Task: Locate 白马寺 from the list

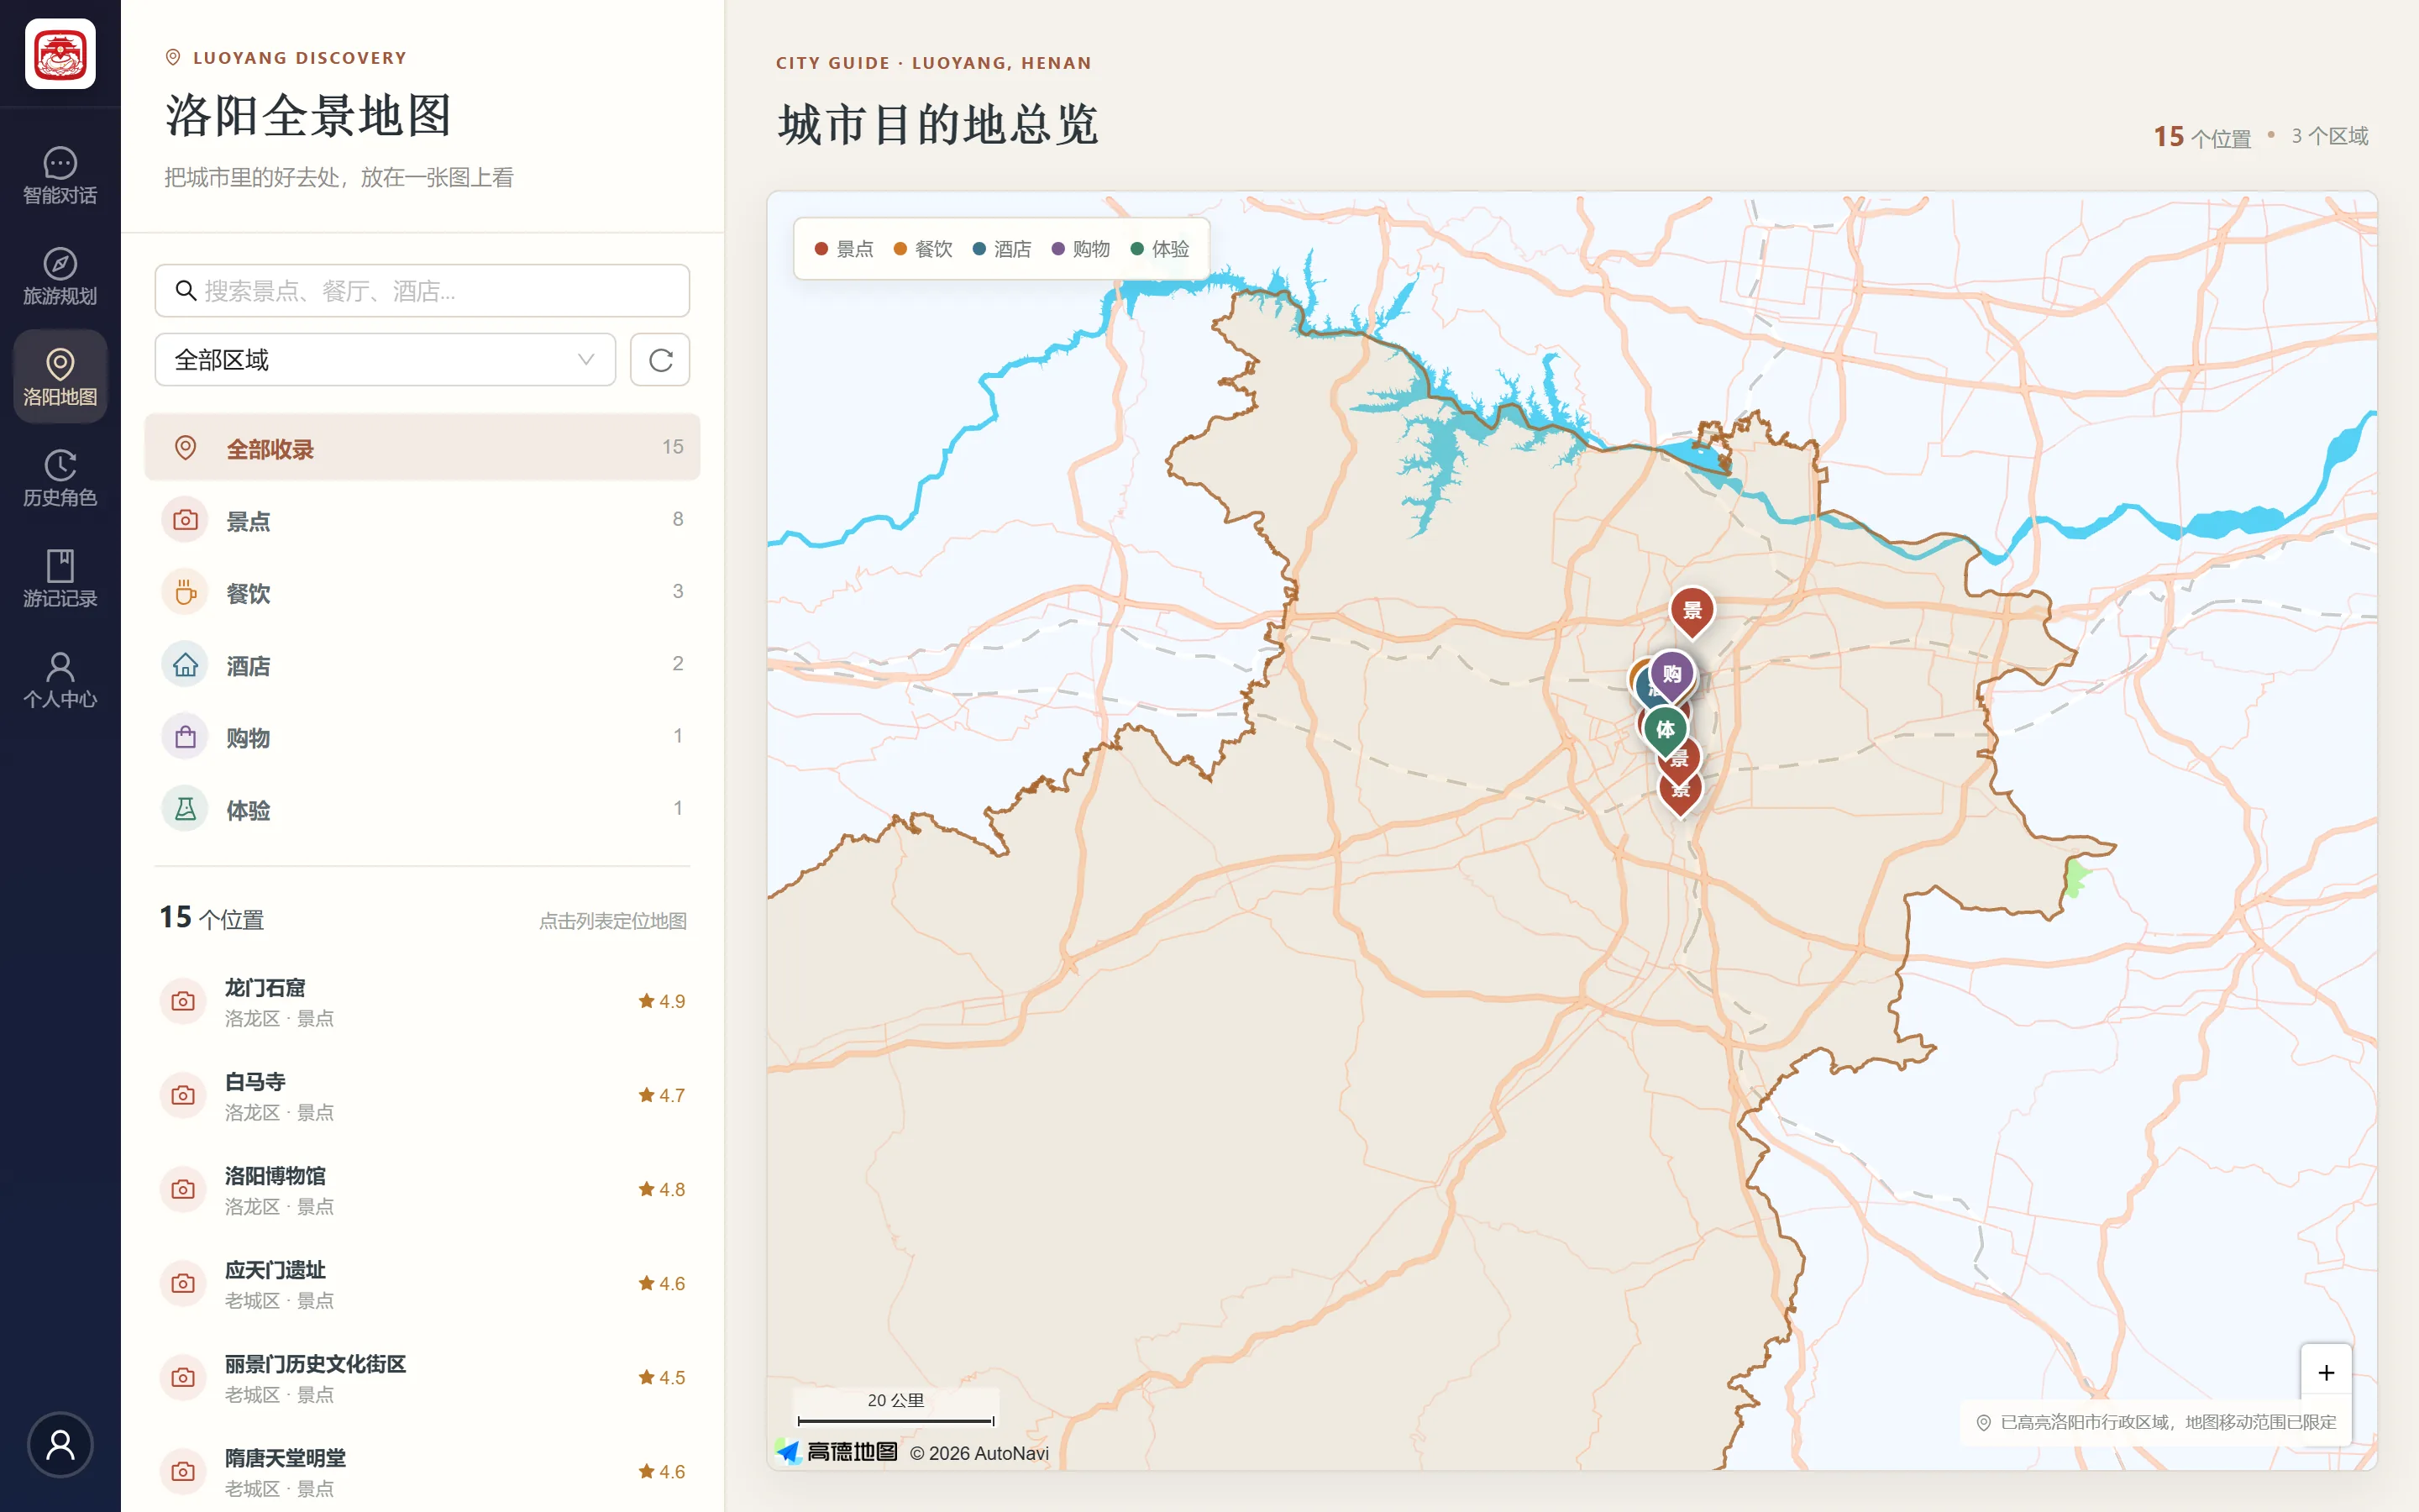Action: click(x=422, y=1095)
